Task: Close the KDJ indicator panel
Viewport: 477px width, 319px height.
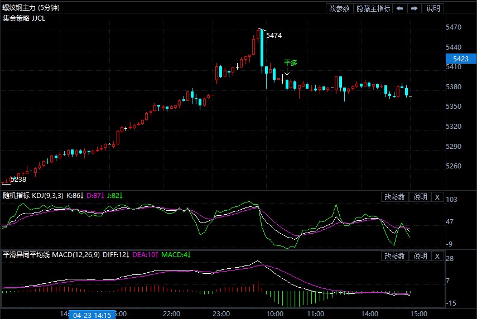Action: click(x=437, y=197)
